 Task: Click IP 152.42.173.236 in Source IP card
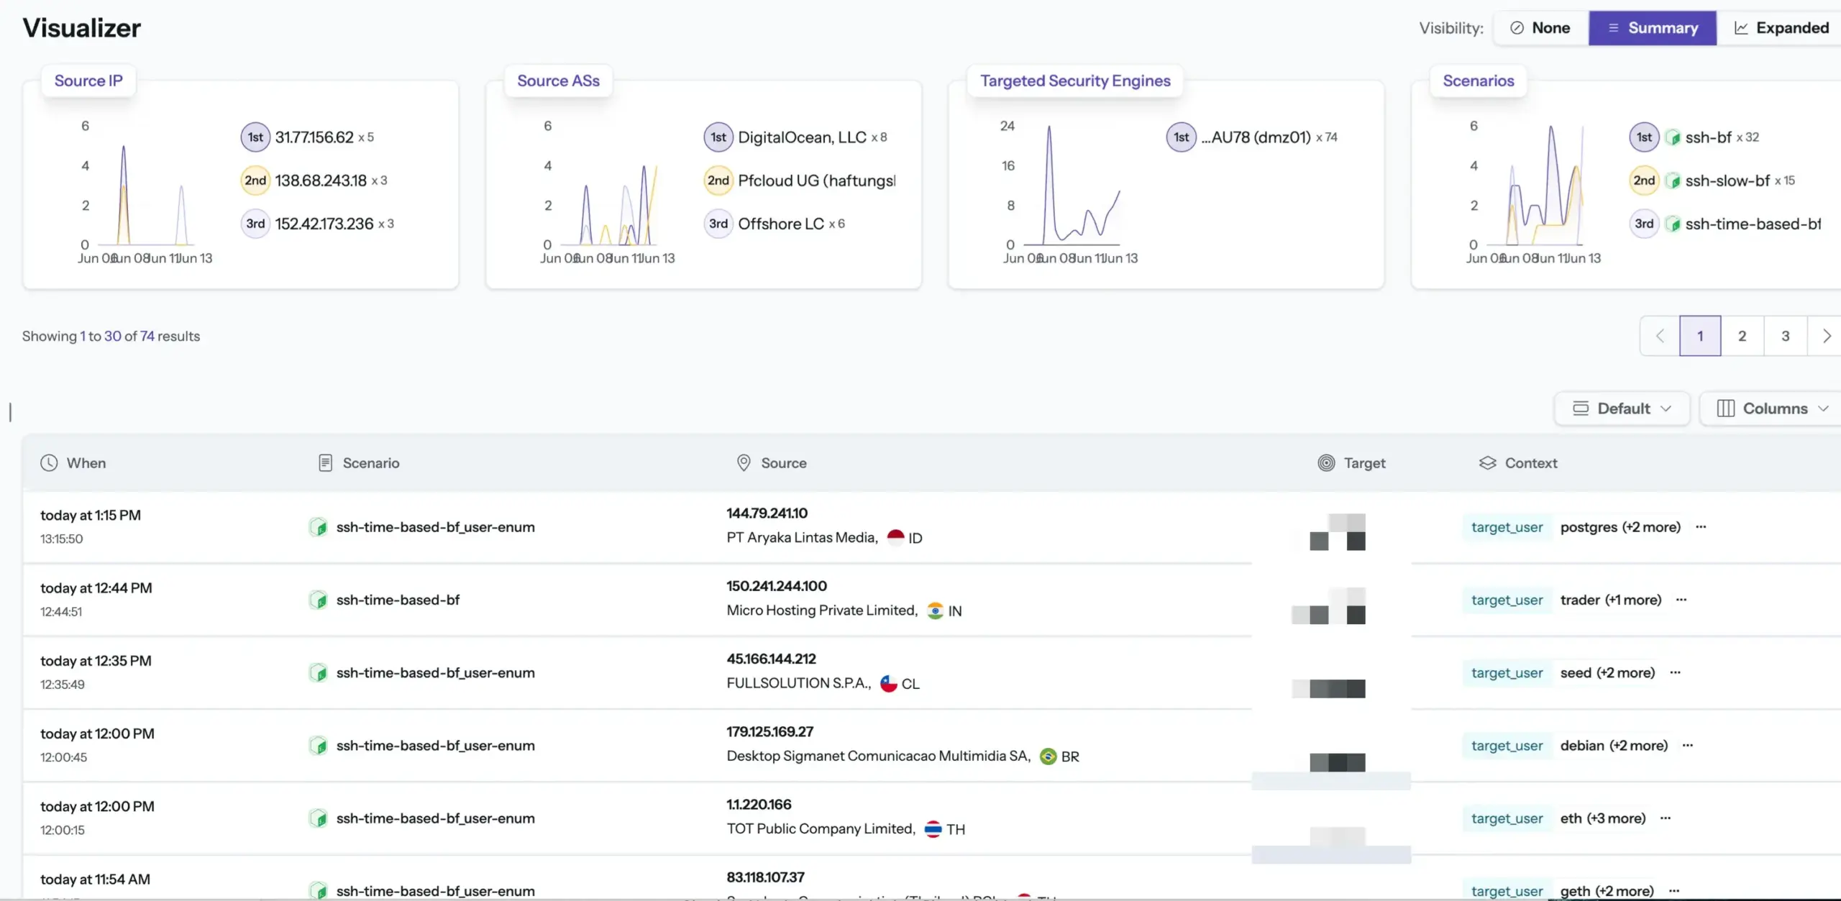click(x=324, y=224)
